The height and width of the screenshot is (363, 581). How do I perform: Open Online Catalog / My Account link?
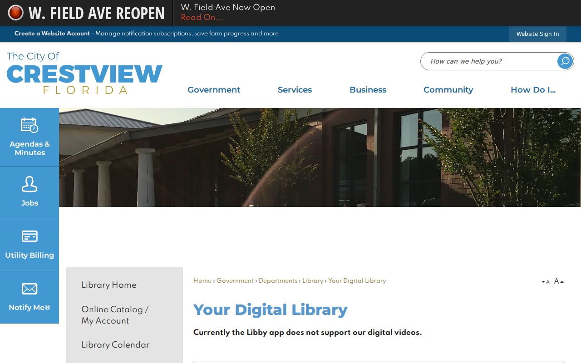point(115,315)
